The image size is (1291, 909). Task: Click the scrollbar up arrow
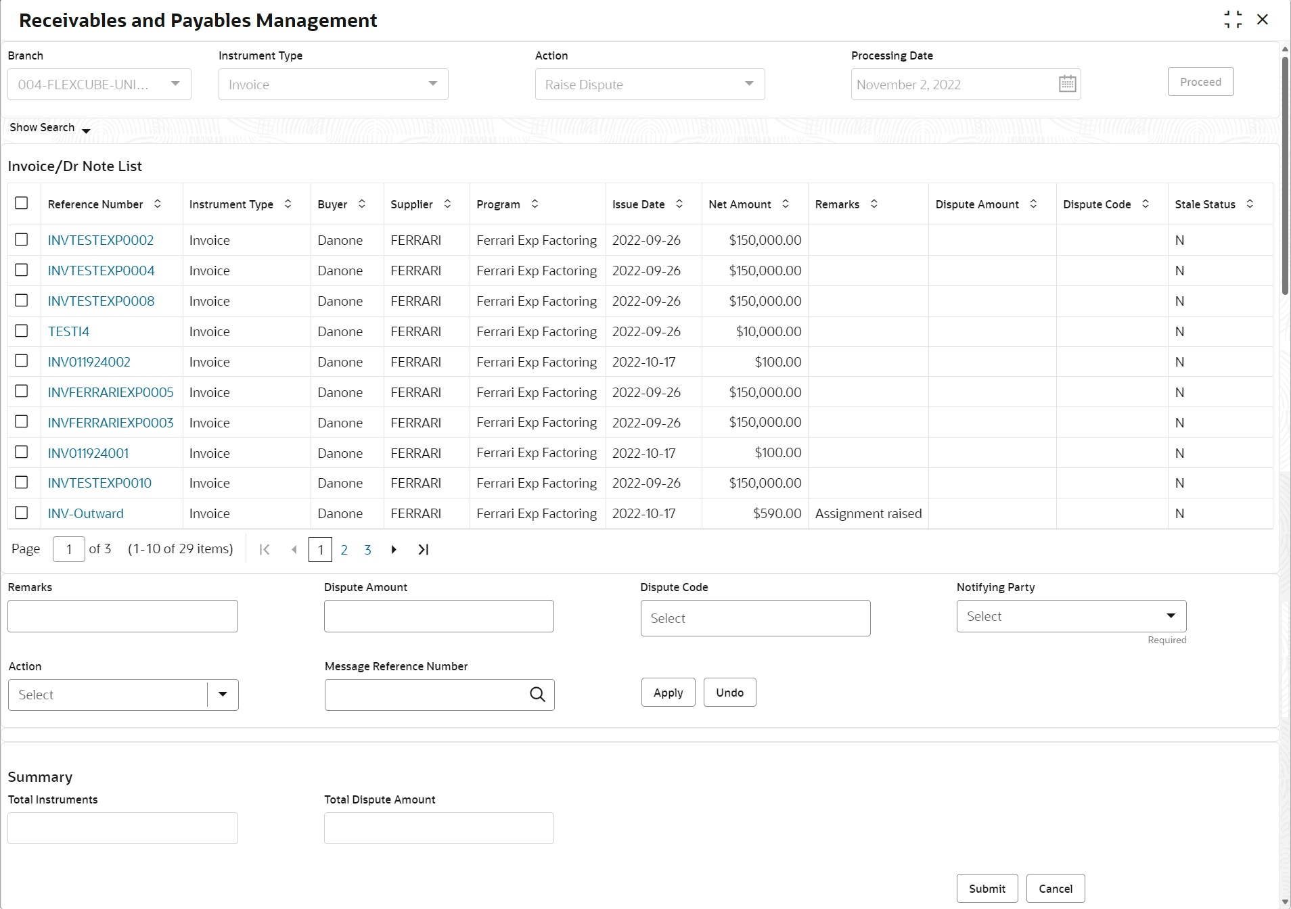pyautogui.click(x=1285, y=49)
